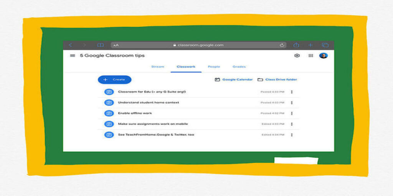Open the People tab
This screenshot has width=393, height=196.
(x=214, y=67)
